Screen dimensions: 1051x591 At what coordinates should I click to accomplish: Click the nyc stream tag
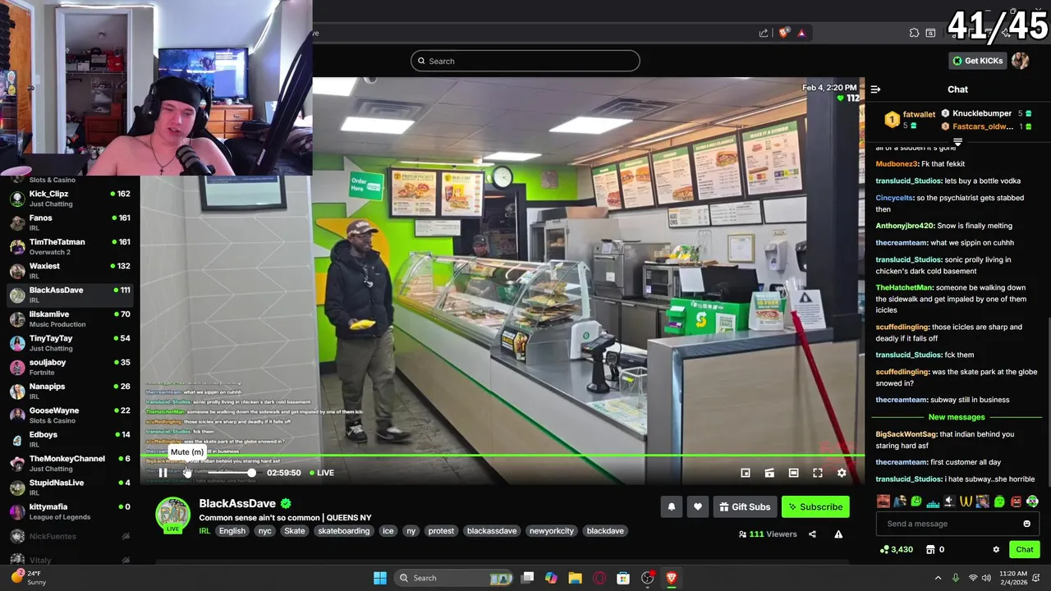[264, 531]
